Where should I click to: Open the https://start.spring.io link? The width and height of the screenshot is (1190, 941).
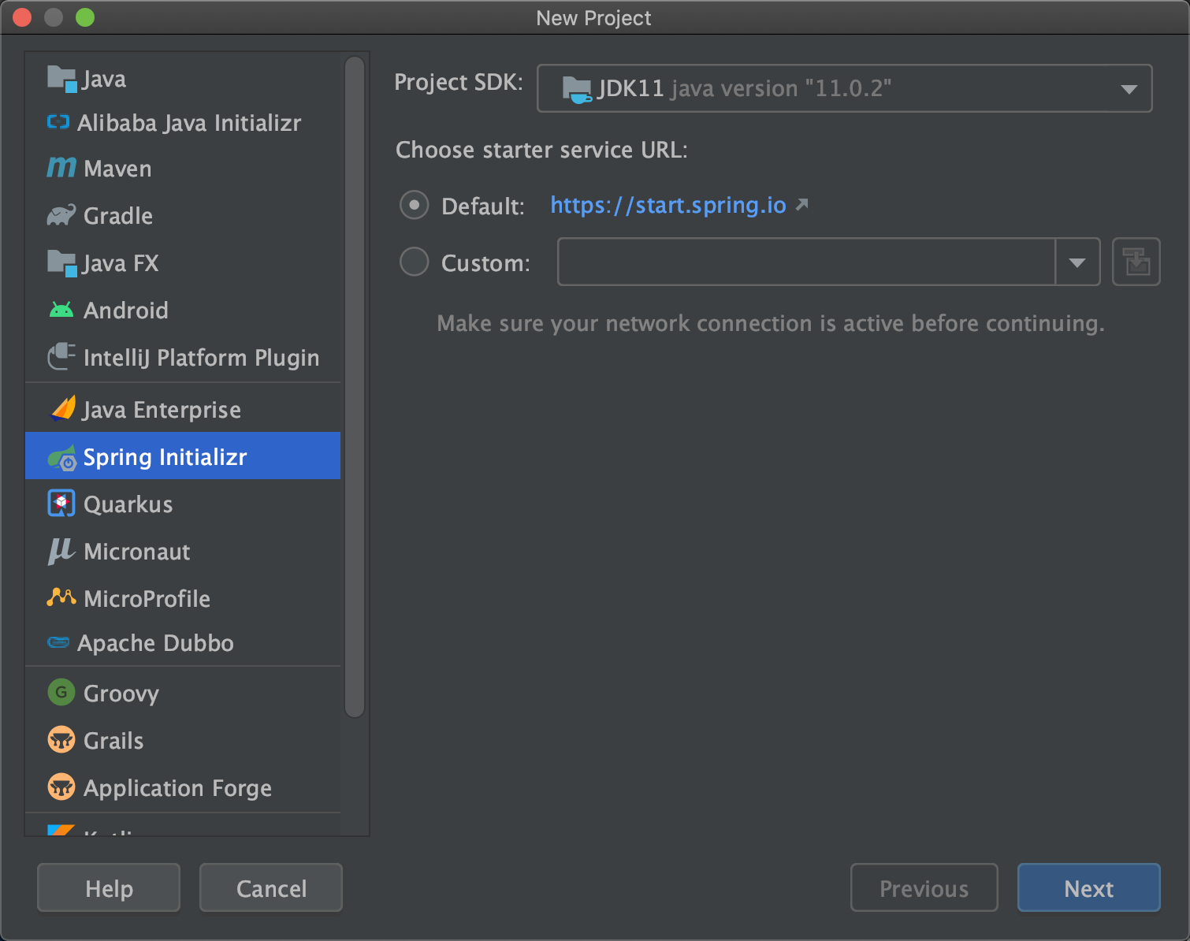668,205
